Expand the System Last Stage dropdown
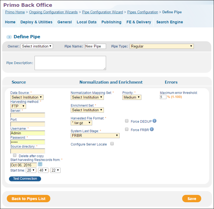The height and width of the screenshot is (209, 214). pos(95,135)
